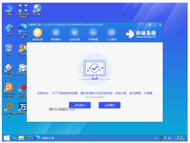Open the hamburger menu in title bar
The image size is (190, 143).
(x=150, y=25)
